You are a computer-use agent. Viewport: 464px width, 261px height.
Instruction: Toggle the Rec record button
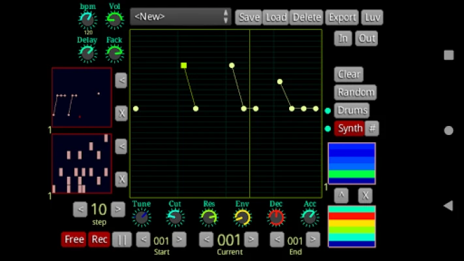pyautogui.click(x=99, y=239)
